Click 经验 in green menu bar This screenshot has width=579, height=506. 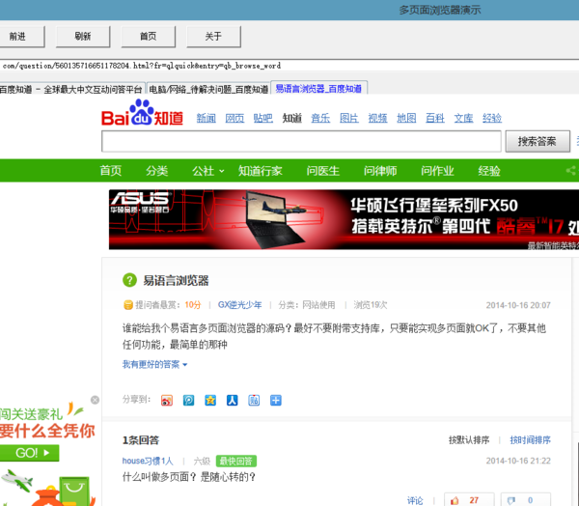[489, 171]
